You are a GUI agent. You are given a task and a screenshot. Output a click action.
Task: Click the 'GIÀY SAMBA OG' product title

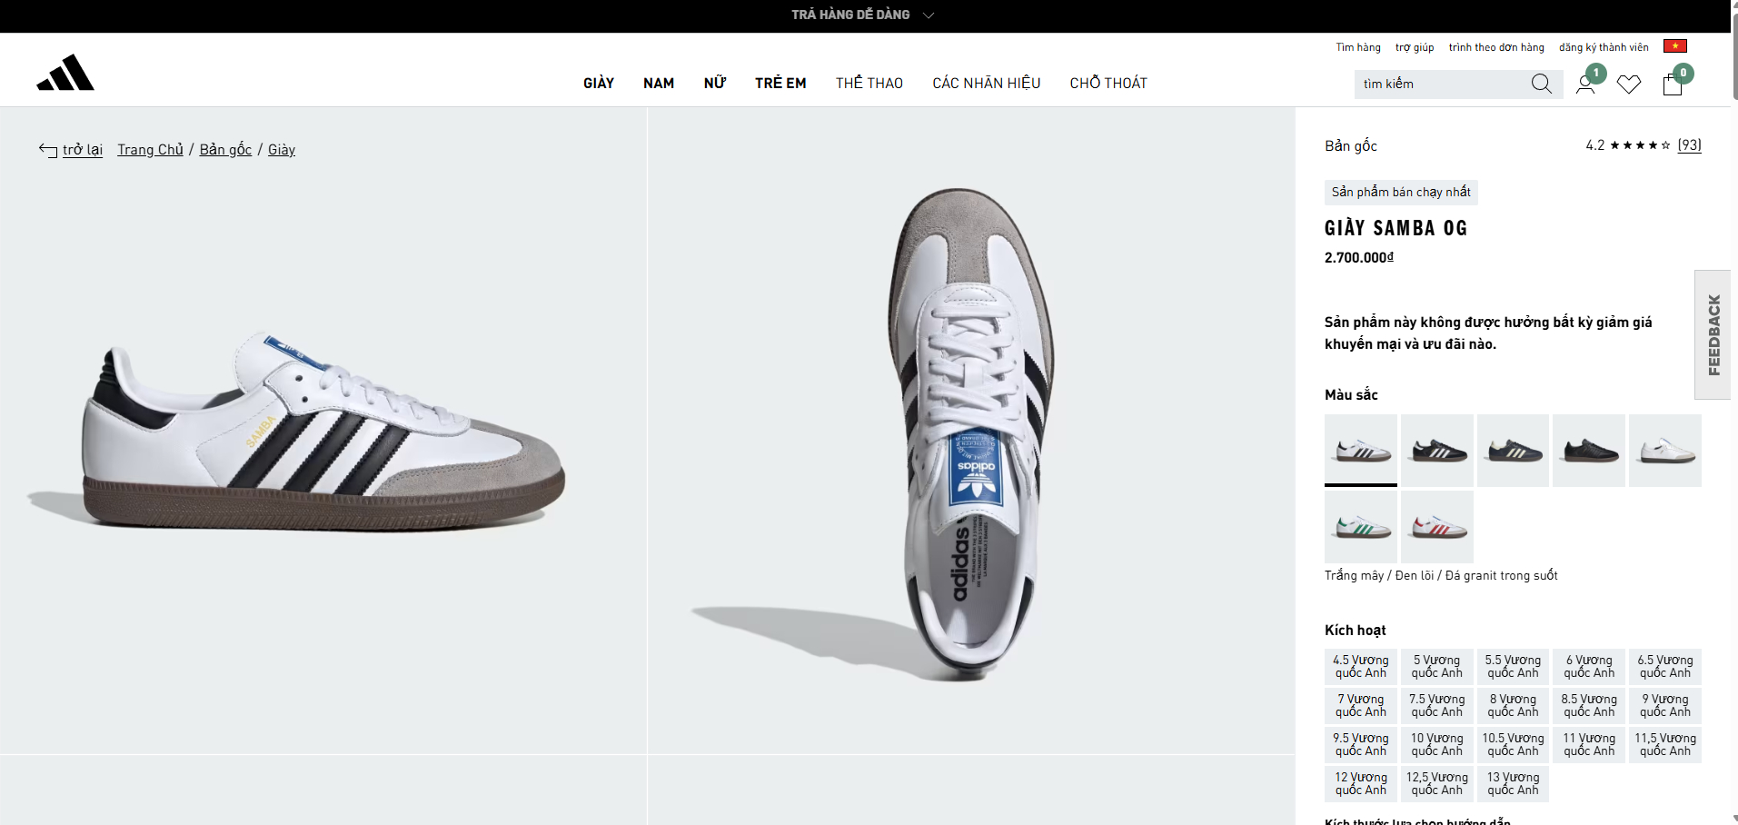1395,228
